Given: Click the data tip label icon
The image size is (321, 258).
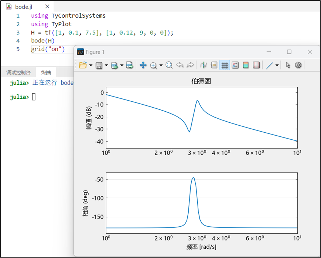Looking at the screenshot, I should pyautogui.click(x=214, y=65).
